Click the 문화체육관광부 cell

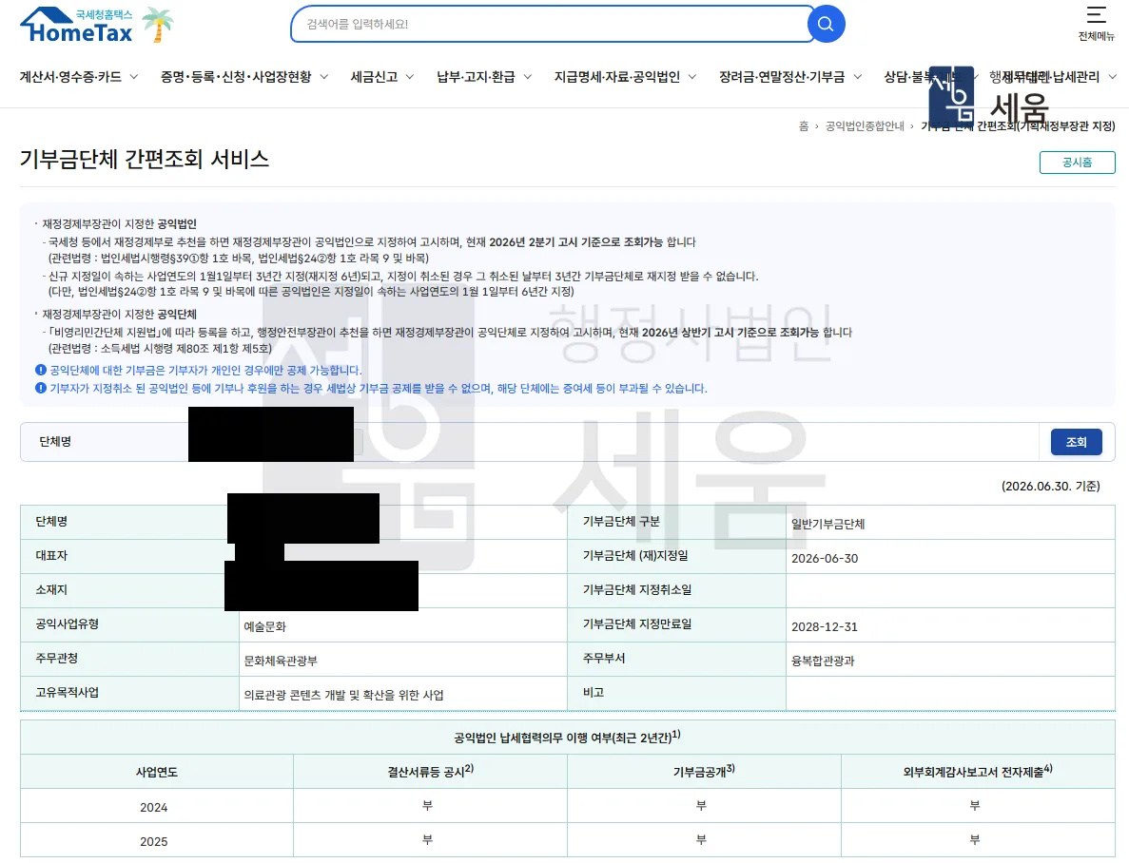[403, 660]
